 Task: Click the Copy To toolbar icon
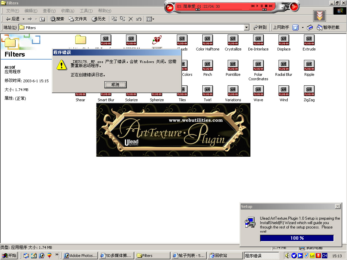coord(123,19)
